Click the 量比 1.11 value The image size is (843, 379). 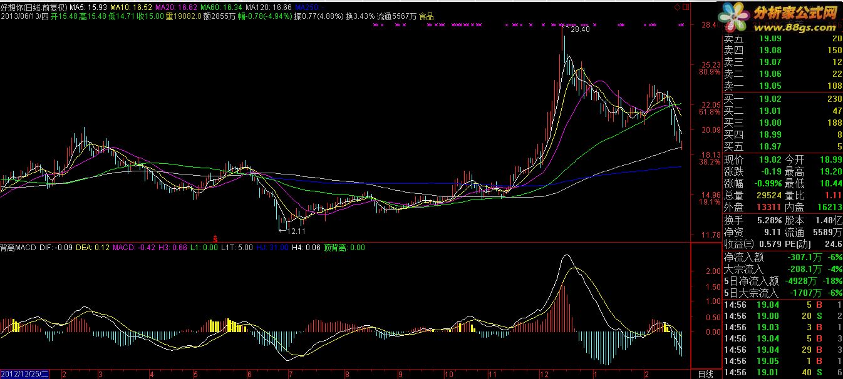point(832,195)
